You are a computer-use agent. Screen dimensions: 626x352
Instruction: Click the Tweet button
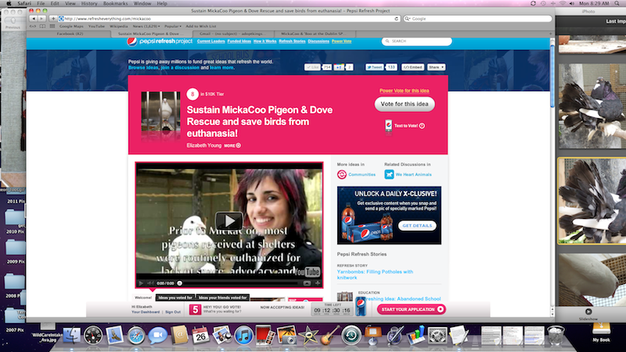tap(373, 68)
